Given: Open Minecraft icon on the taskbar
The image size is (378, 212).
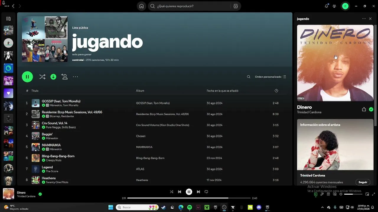Looking at the screenshot, I should tap(207, 207).
